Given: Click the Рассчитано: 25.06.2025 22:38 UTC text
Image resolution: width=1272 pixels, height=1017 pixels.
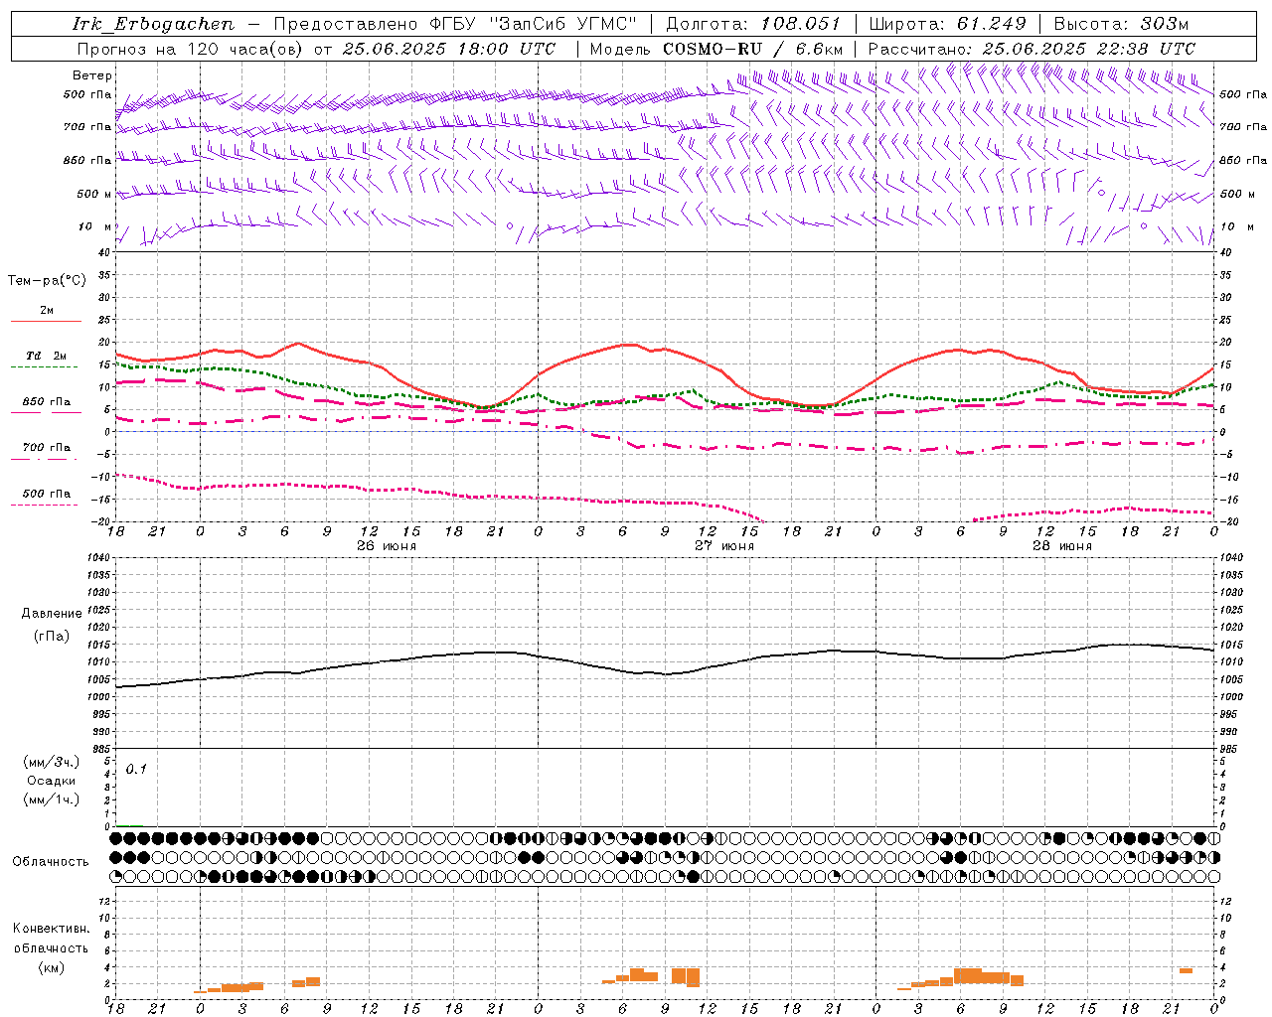Looking at the screenshot, I should pos(1032,49).
